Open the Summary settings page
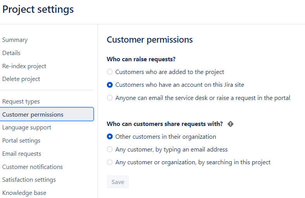Screen dimensions: 305x198 [15, 40]
